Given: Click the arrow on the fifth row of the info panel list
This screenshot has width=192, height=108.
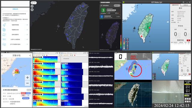Looking at the screenshot, I should [27, 44].
